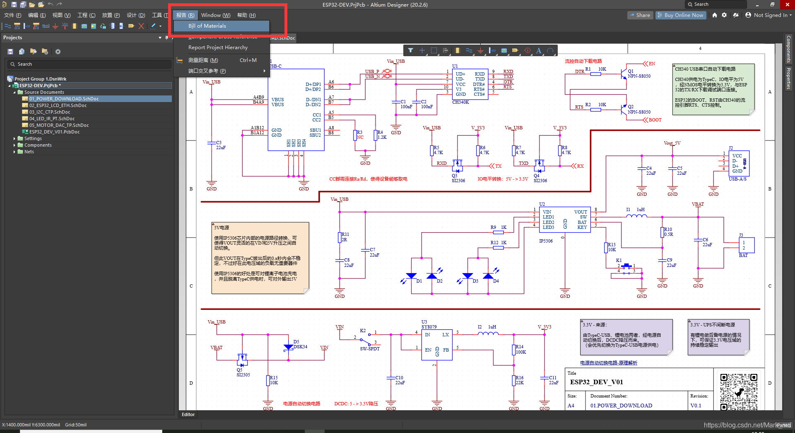Expand the Nets folder in the project tree
The width and height of the screenshot is (795, 433).
click(14, 152)
